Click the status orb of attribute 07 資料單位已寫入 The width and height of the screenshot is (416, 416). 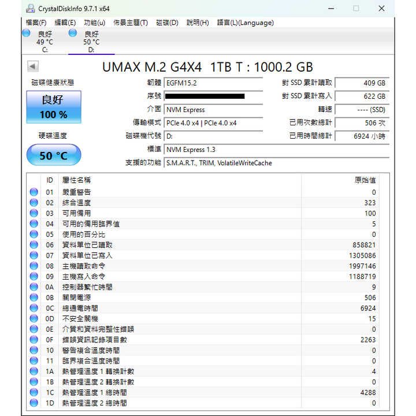pos(34,255)
